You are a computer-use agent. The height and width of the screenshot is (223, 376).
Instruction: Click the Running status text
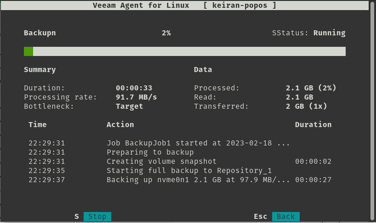click(x=329, y=33)
